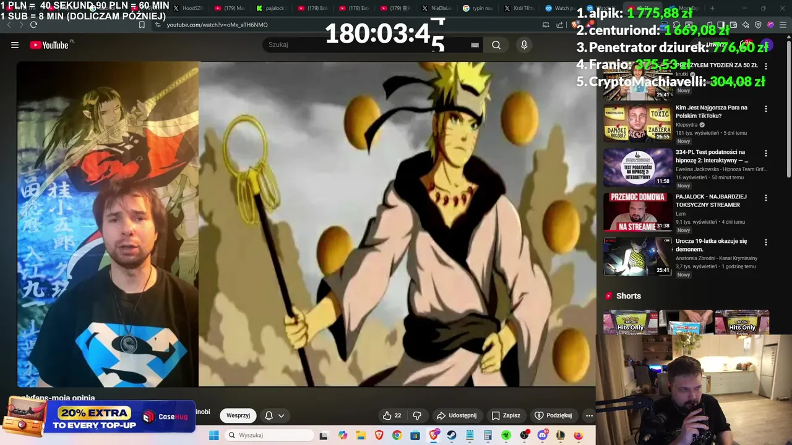The width and height of the screenshot is (792, 445).
Task: Click the Shorts section heading
Action: point(629,296)
